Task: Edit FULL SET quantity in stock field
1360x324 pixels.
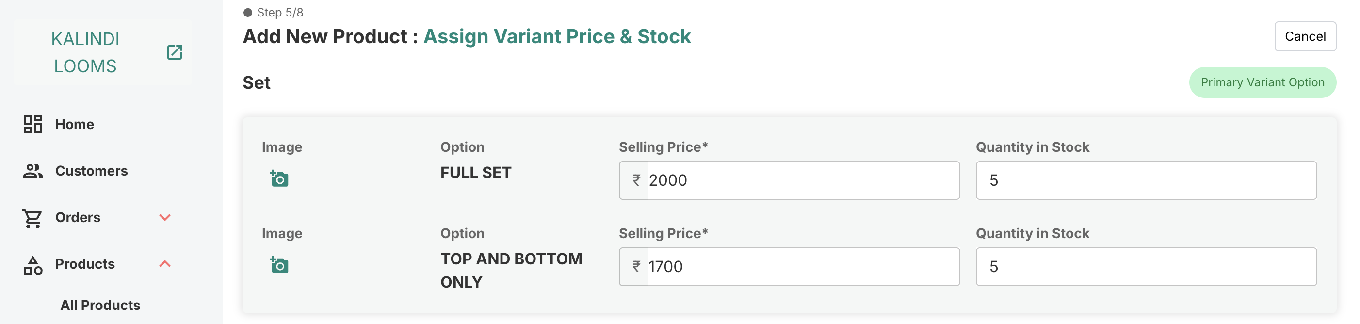Action: (x=1146, y=180)
